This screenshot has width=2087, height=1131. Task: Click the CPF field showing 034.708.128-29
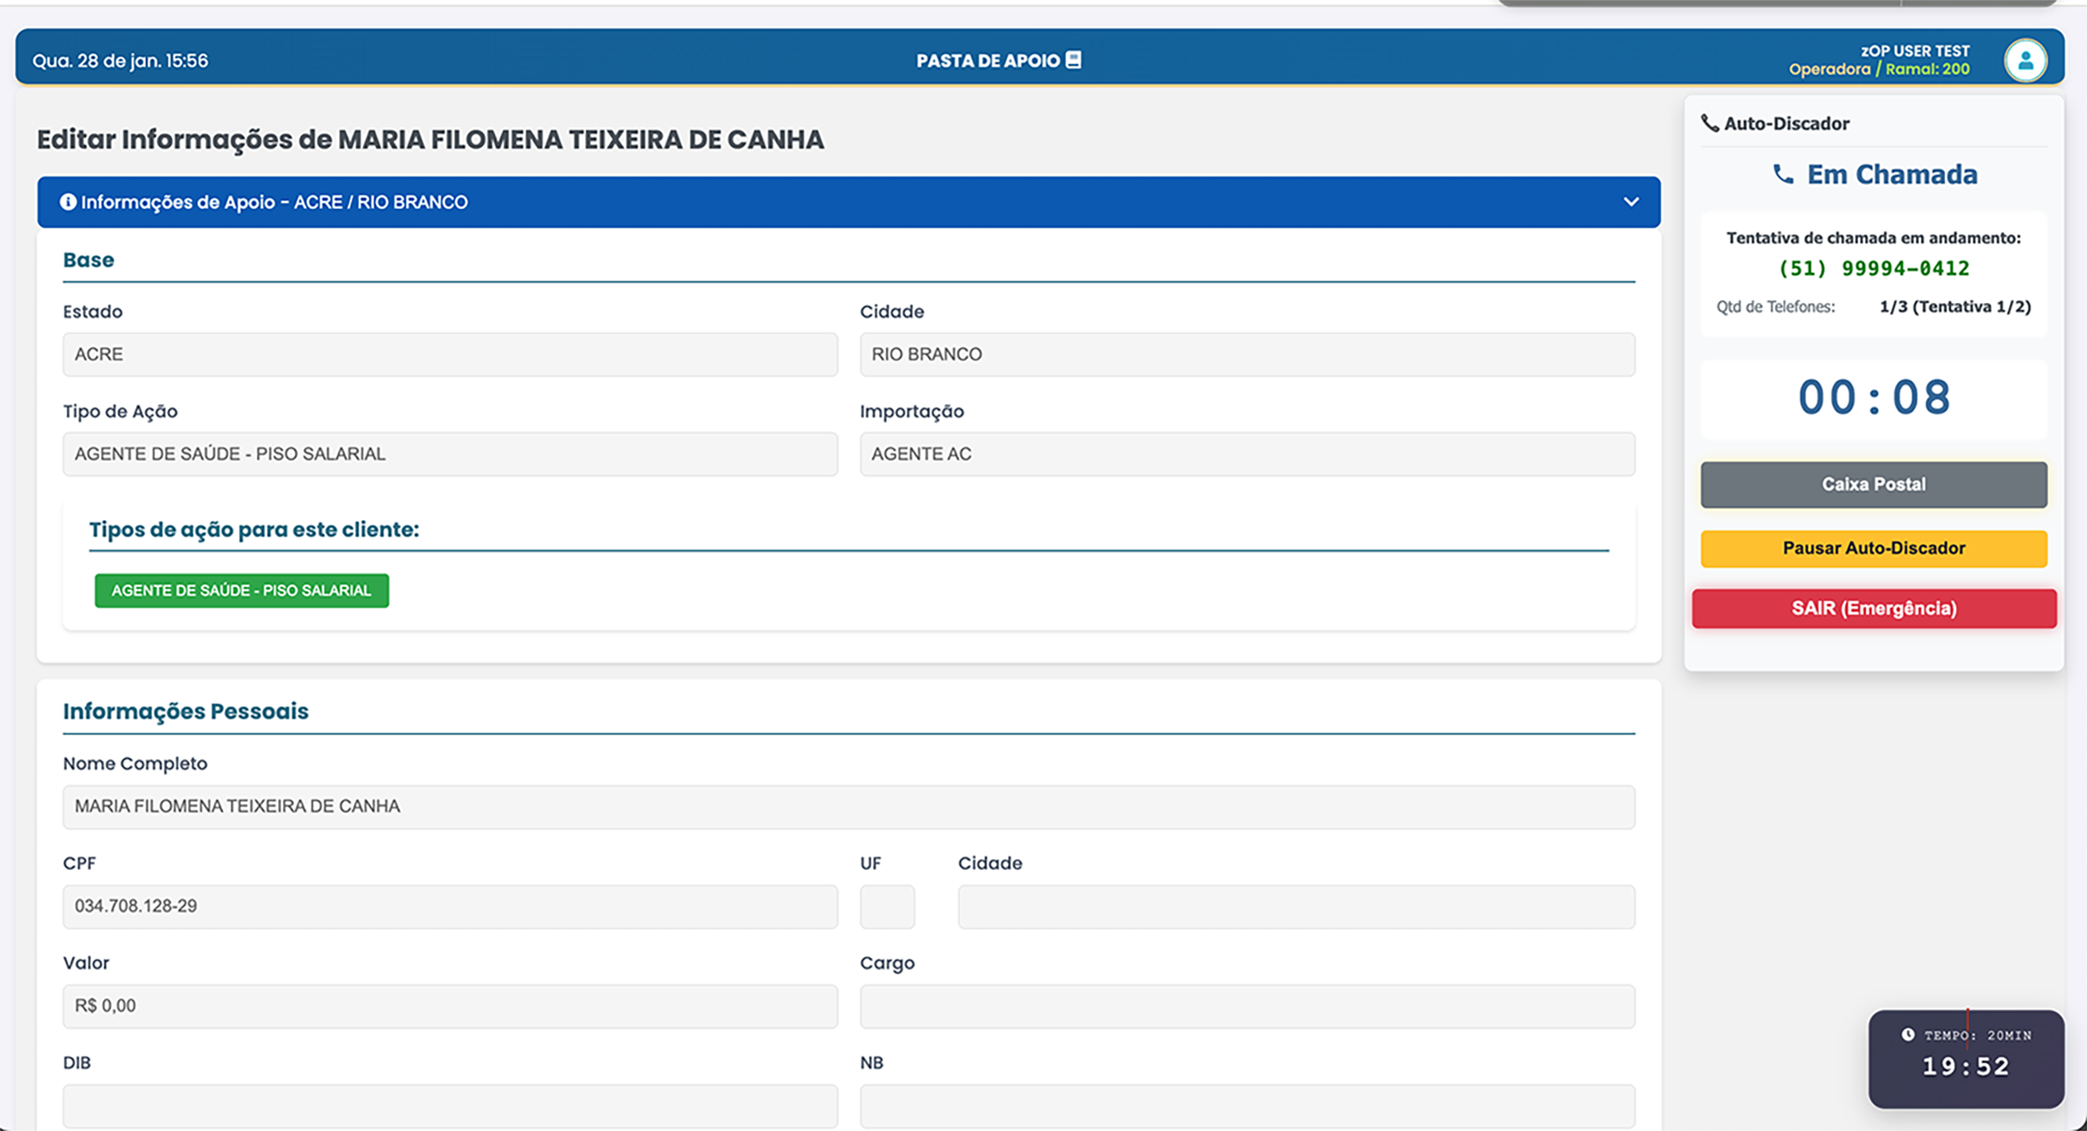pos(450,906)
